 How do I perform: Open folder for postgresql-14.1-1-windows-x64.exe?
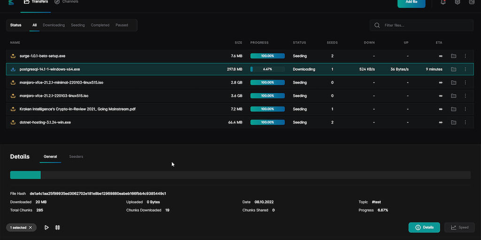(x=453, y=69)
